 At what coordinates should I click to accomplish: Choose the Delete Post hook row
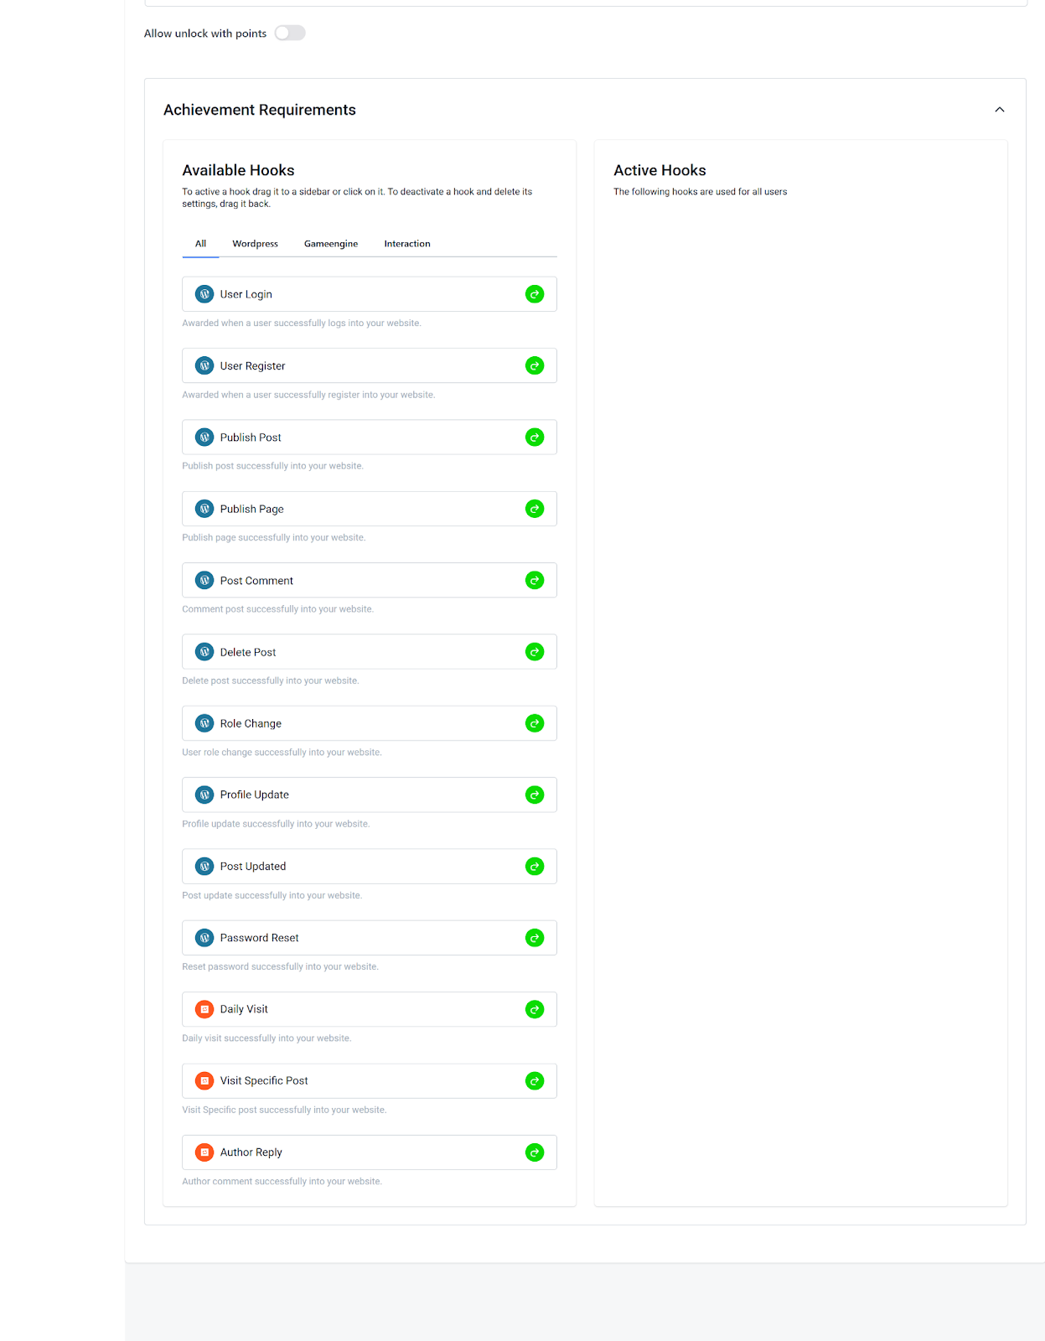(370, 652)
